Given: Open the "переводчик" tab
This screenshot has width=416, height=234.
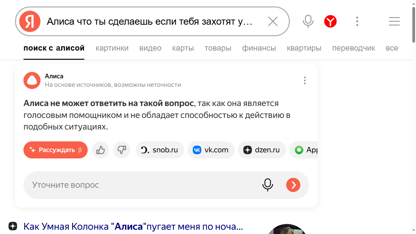Looking at the screenshot, I should point(354,48).
